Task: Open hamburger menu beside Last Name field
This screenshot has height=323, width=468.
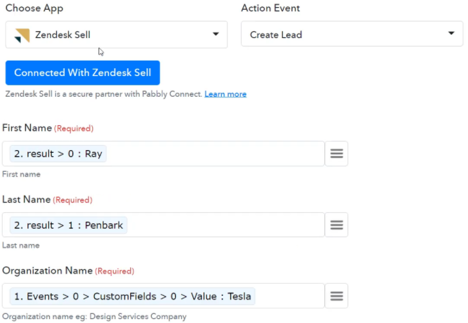Action: tap(336, 225)
